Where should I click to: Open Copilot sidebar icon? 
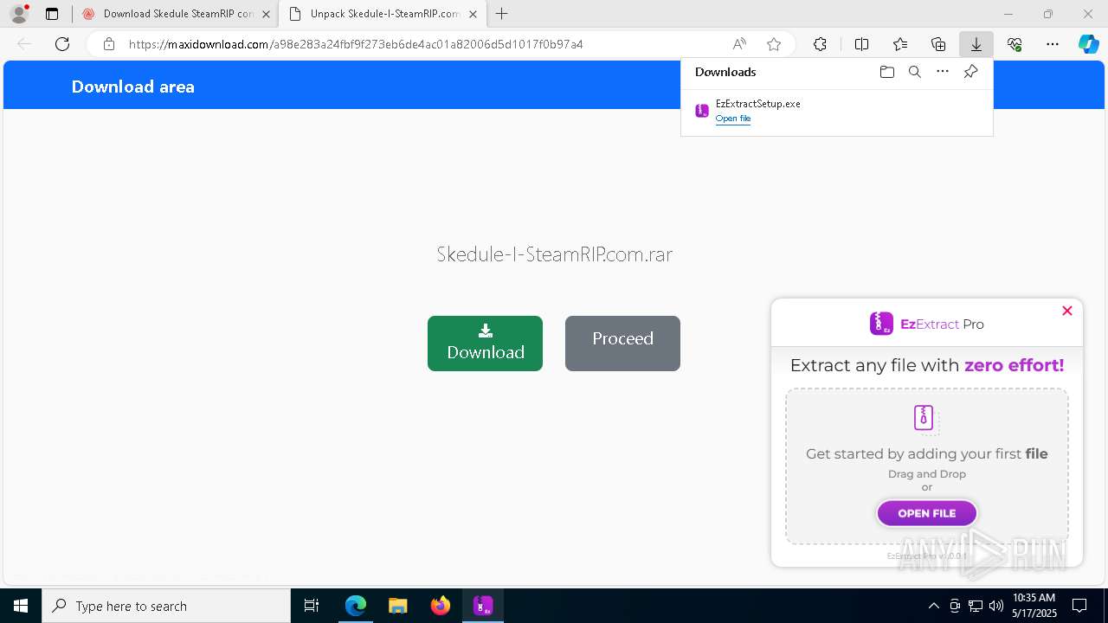[1089, 44]
